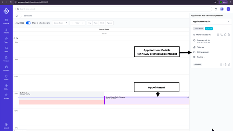The width and height of the screenshot is (233, 131).
Task: Bookmark page with browser star icon
Action: pos(215,2)
